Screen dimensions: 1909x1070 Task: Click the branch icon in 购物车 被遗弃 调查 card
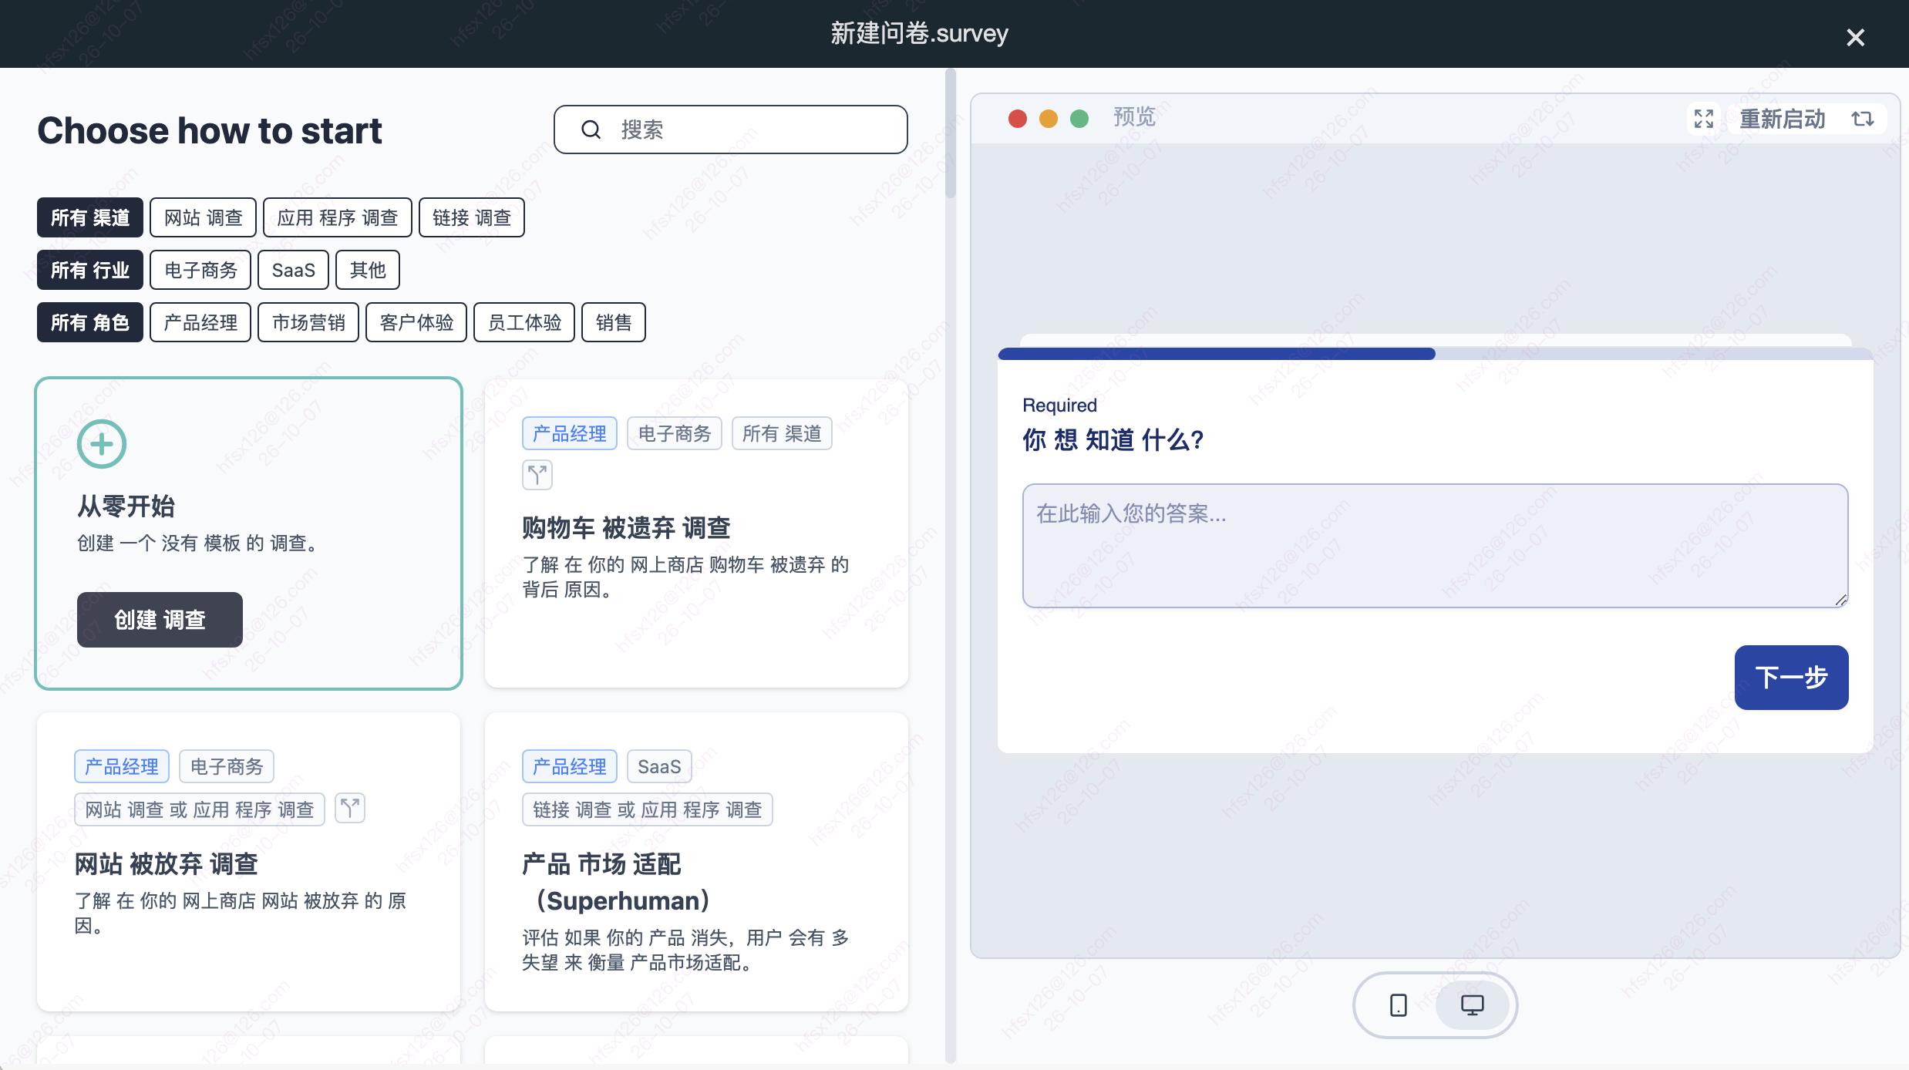537,475
